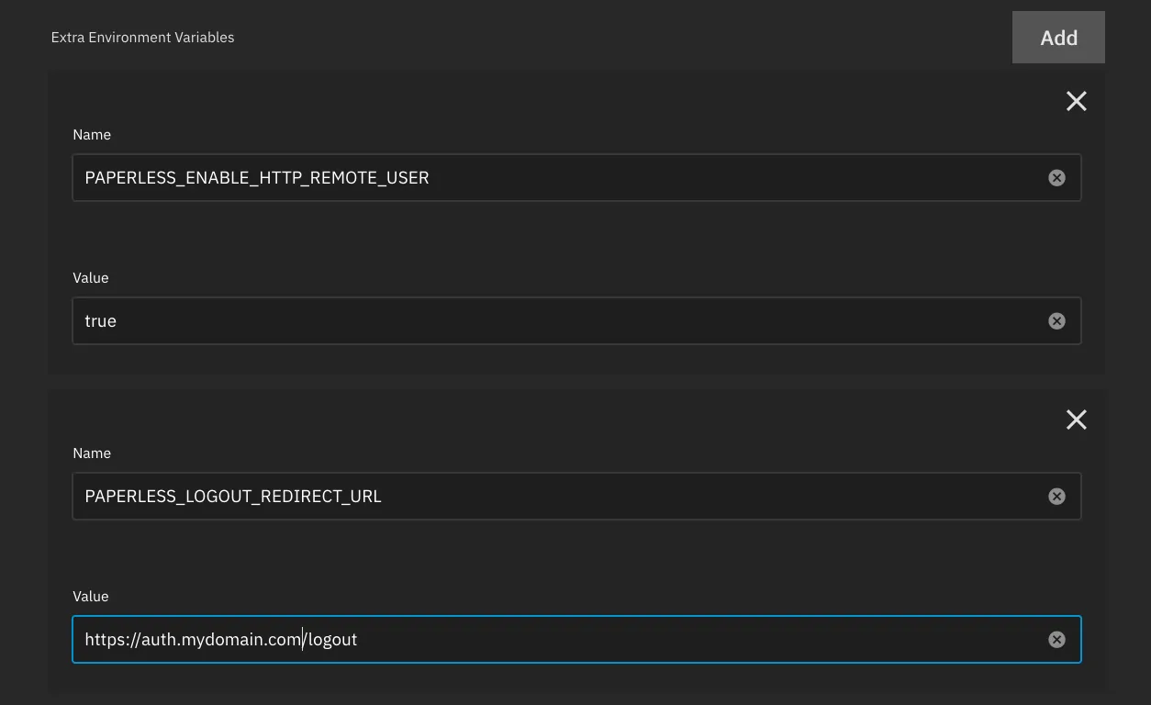Clear the PAPERLESS_ENABLE_HTTP_REMOTE_USER name field
1151x705 pixels.
tap(1056, 177)
